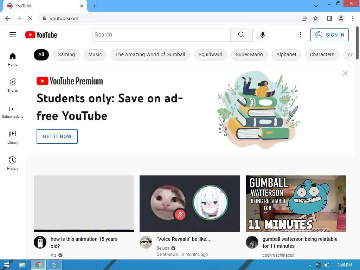Select The Amazing World of Gumball chip
The image size is (360, 270).
pyautogui.click(x=150, y=54)
